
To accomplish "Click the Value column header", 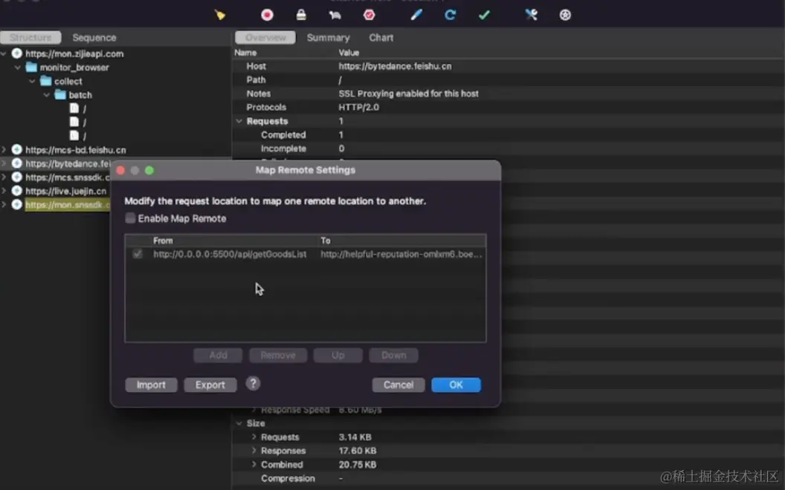I will [349, 53].
